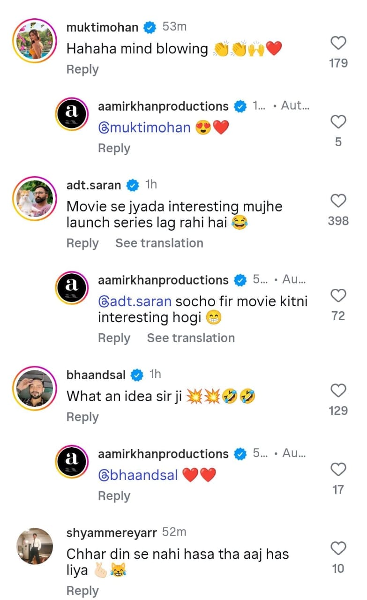Like aamirkhanproductions' reply to bhaandsal
Image resolution: width=367 pixels, height=600 pixels.
click(338, 469)
